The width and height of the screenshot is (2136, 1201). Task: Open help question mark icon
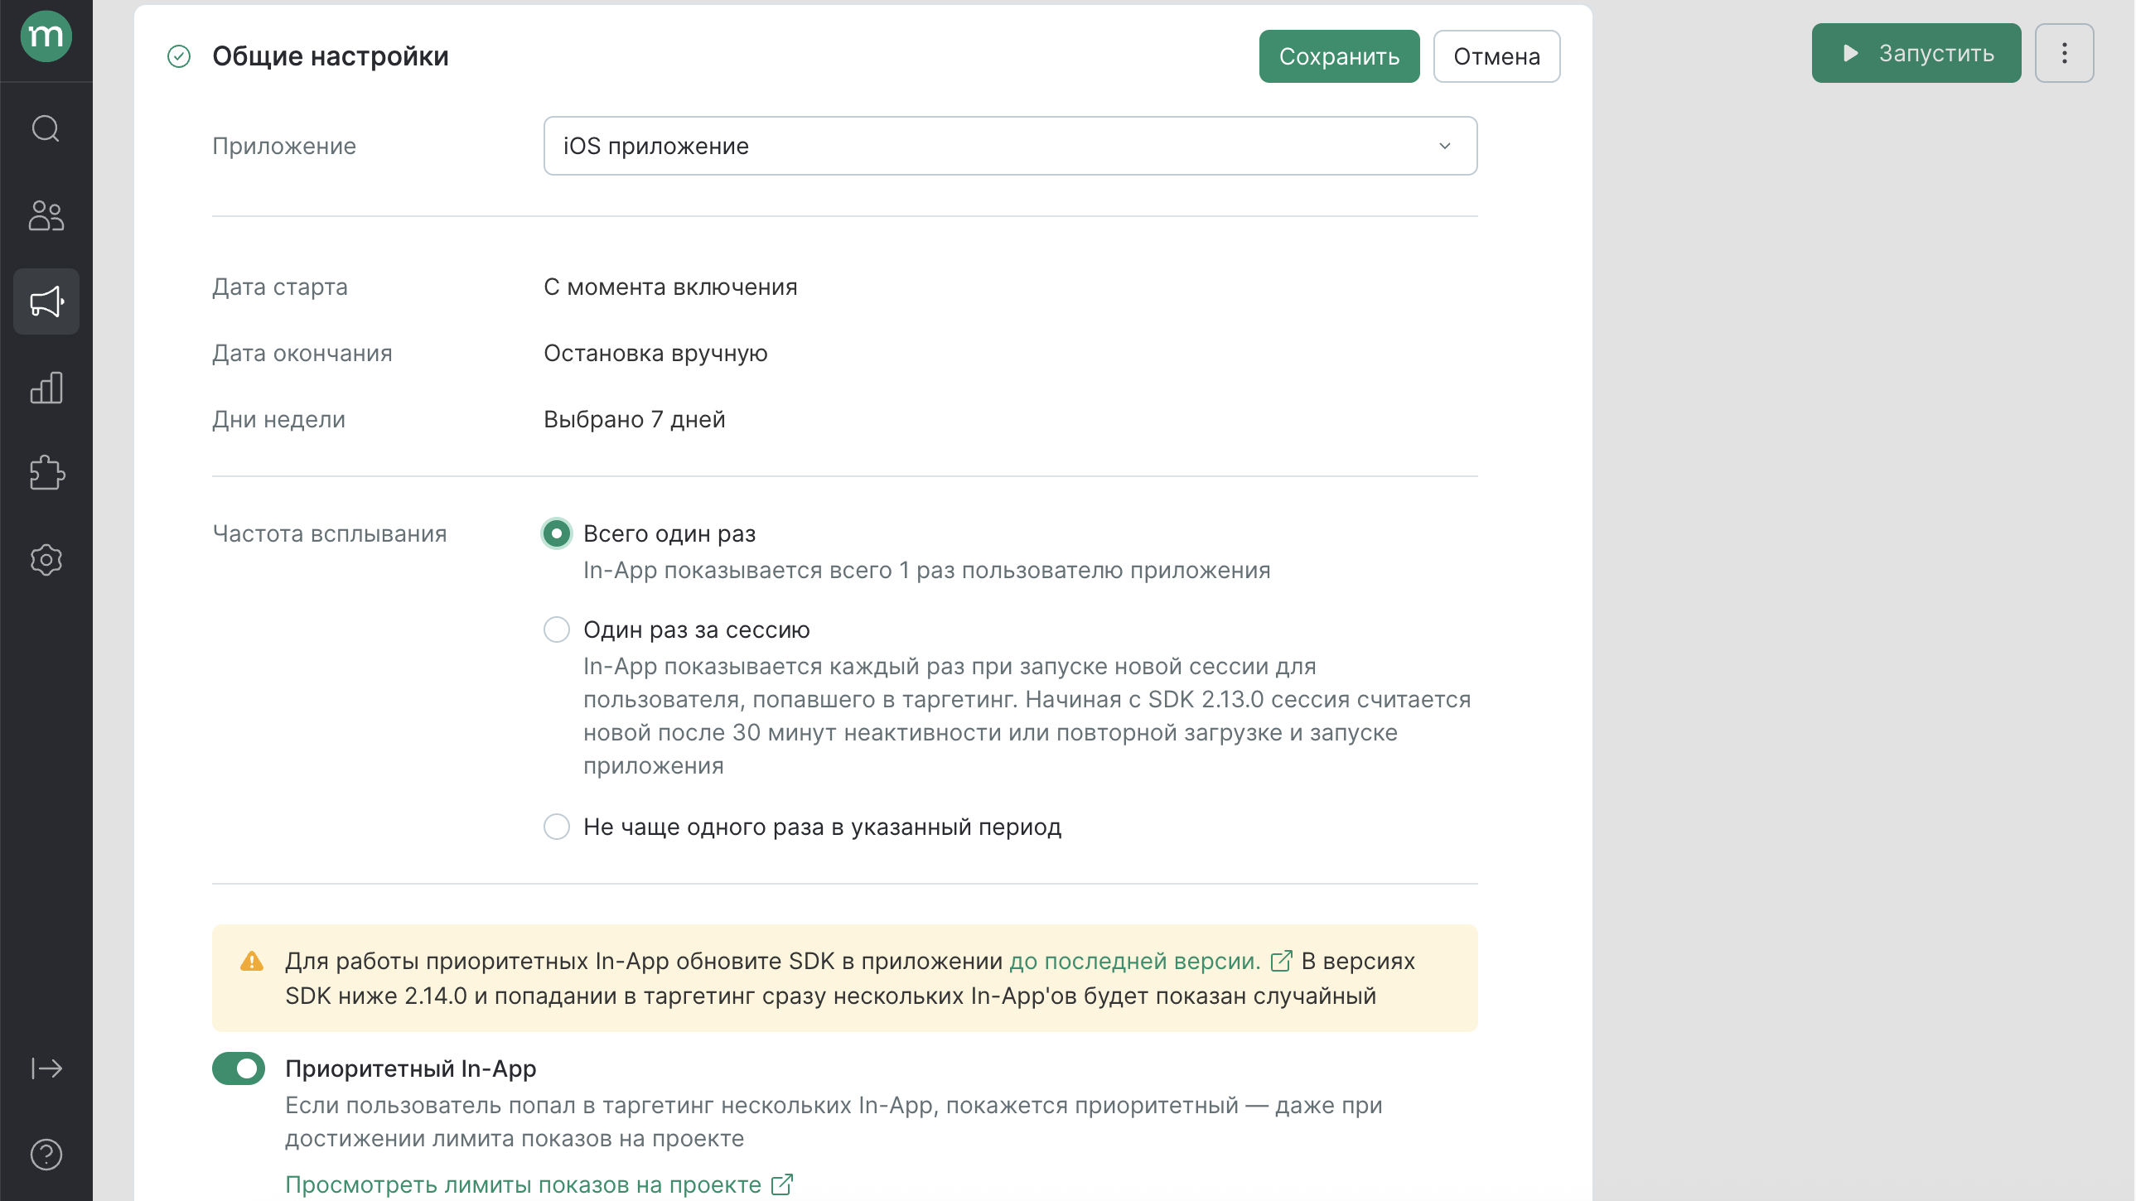pos(46,1155)
